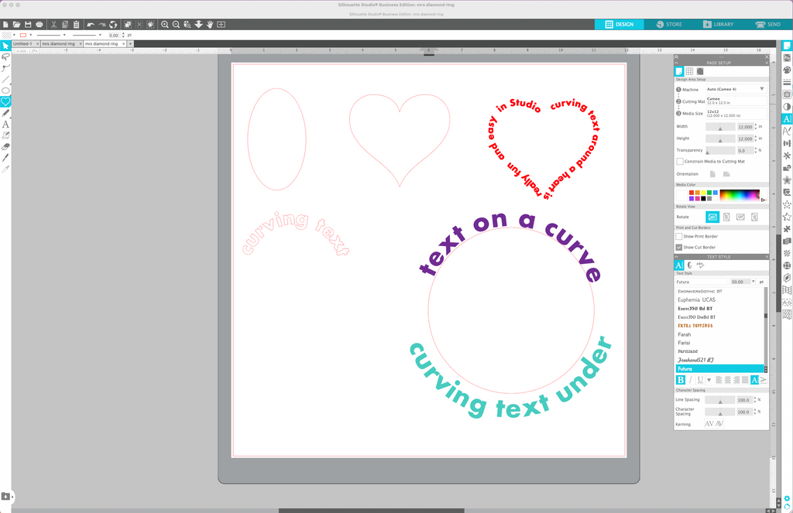Select the Knife tool in left toolbar
This screenshot has height=513, width=793.
tap(5, 158)
